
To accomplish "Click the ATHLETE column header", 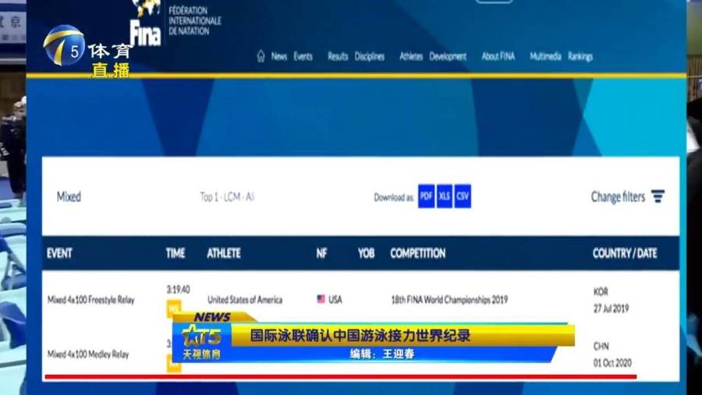I will pyautogui.click(x=223, y=254).
